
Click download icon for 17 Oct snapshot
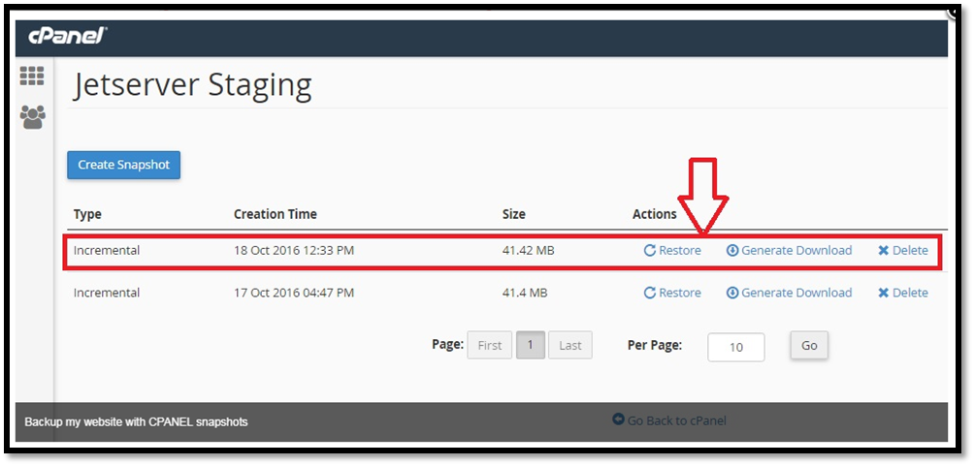click(732, 293)
